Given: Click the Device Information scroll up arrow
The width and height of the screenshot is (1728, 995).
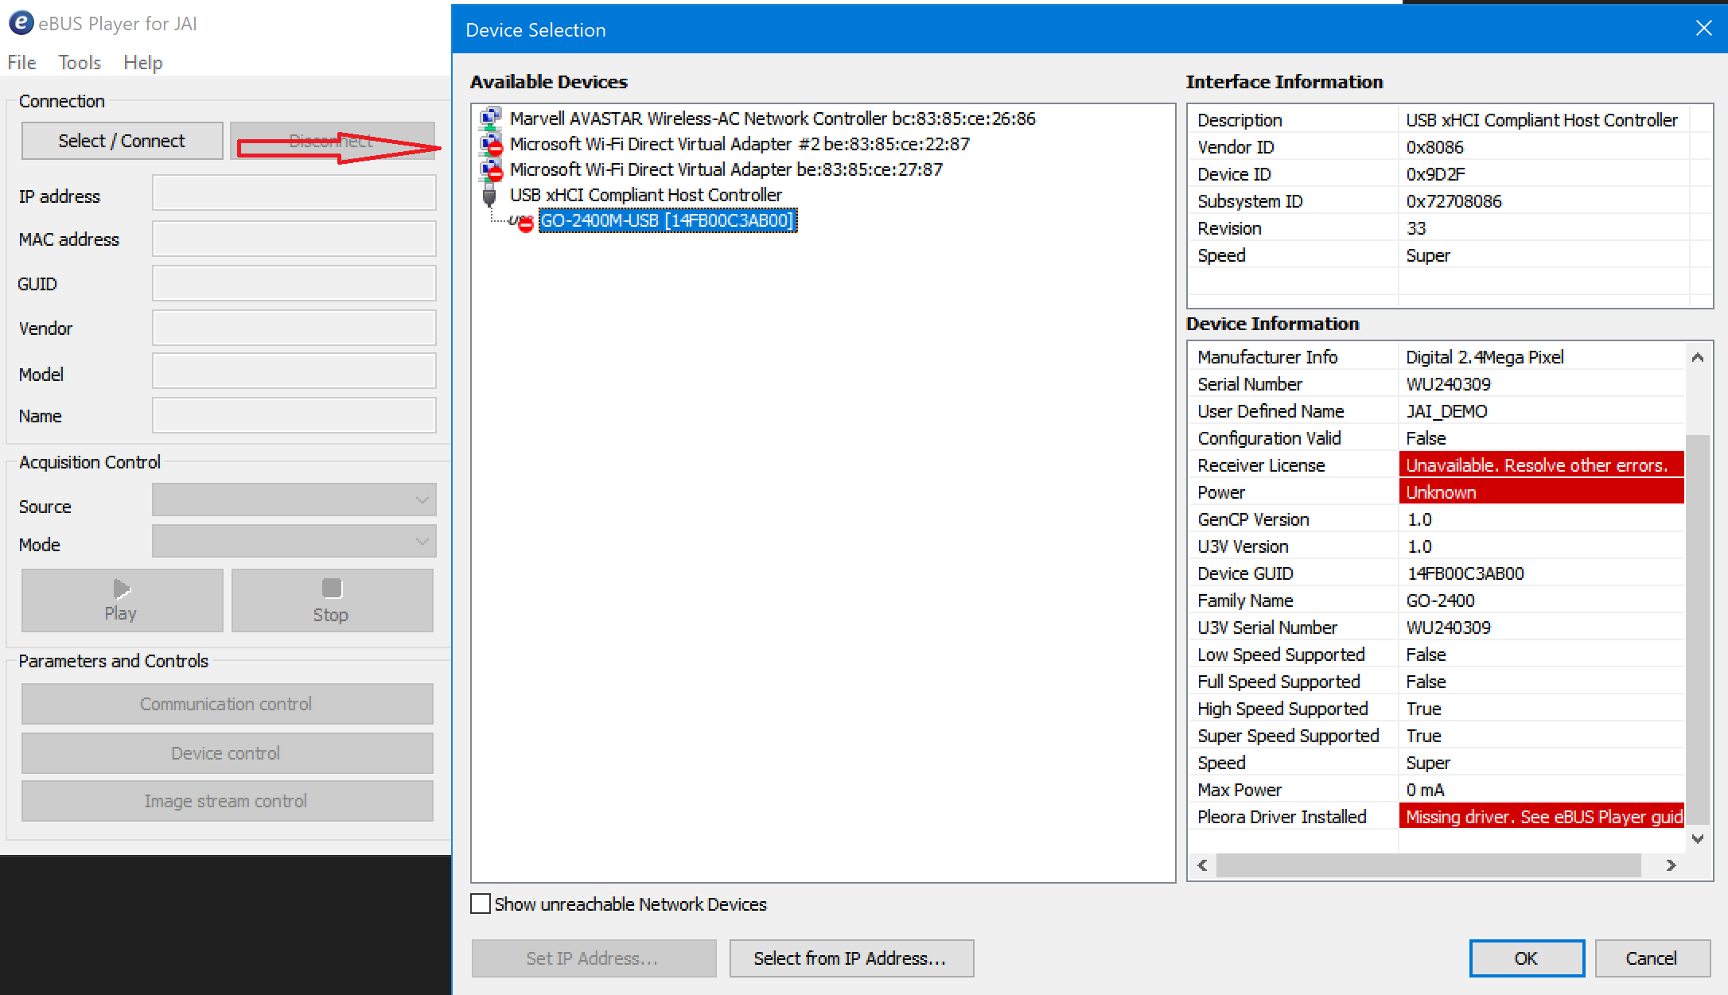Looking at the screenshot, I should [x=1698, y=357].
